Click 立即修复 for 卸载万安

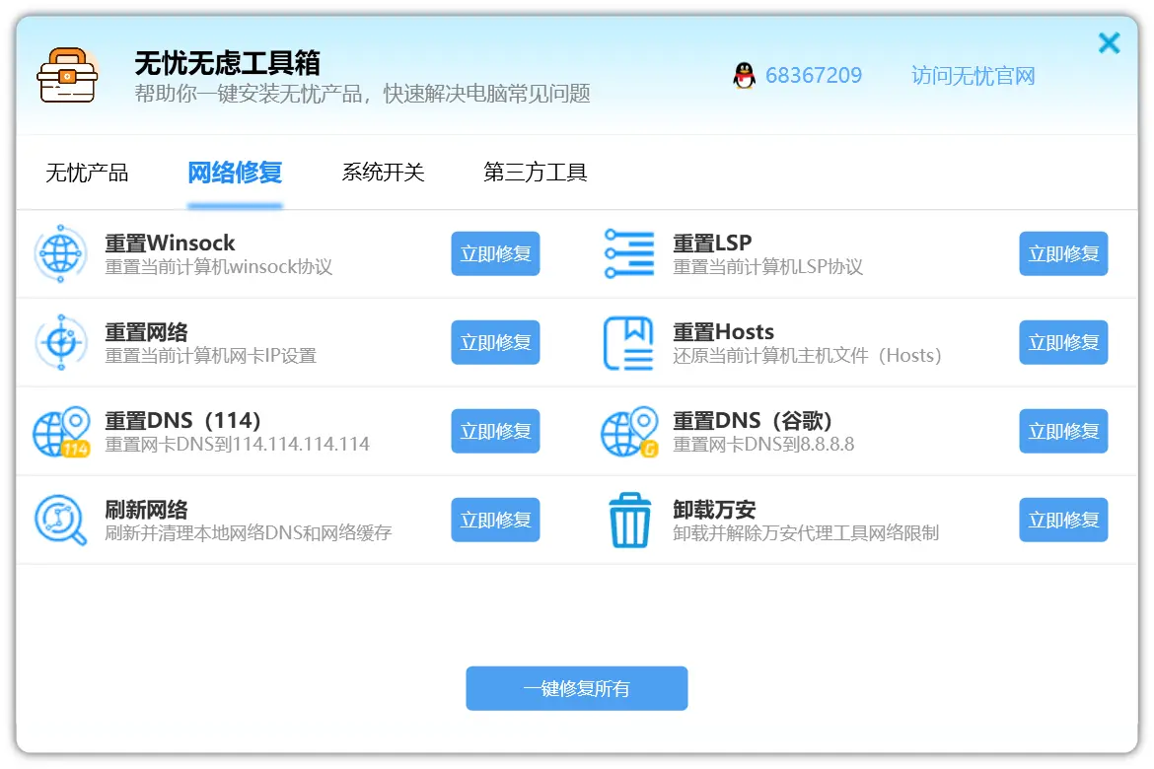[x=1063, y=521]
